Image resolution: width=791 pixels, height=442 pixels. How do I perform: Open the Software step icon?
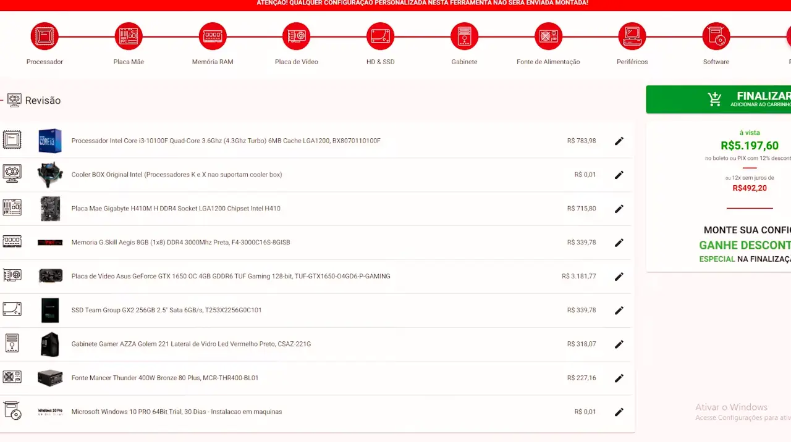716,36
